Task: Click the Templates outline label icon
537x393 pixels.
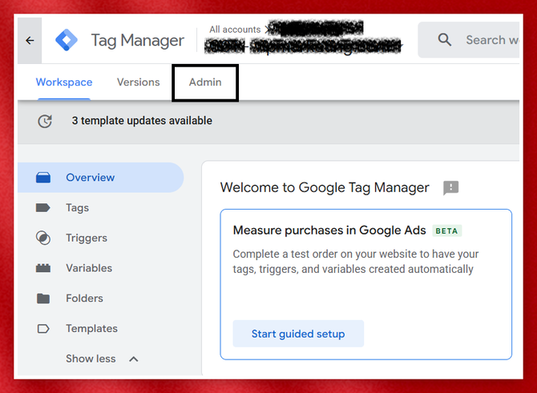Action: click(43, 329)
